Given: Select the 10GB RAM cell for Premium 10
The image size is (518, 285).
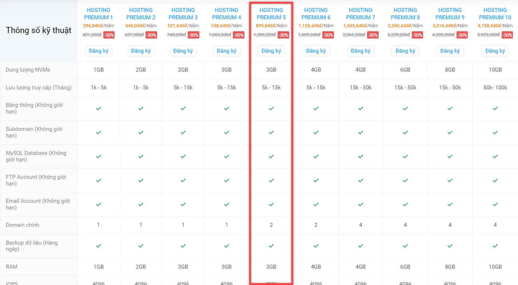Looking at the screenshot, I should (x=495, y=267).
